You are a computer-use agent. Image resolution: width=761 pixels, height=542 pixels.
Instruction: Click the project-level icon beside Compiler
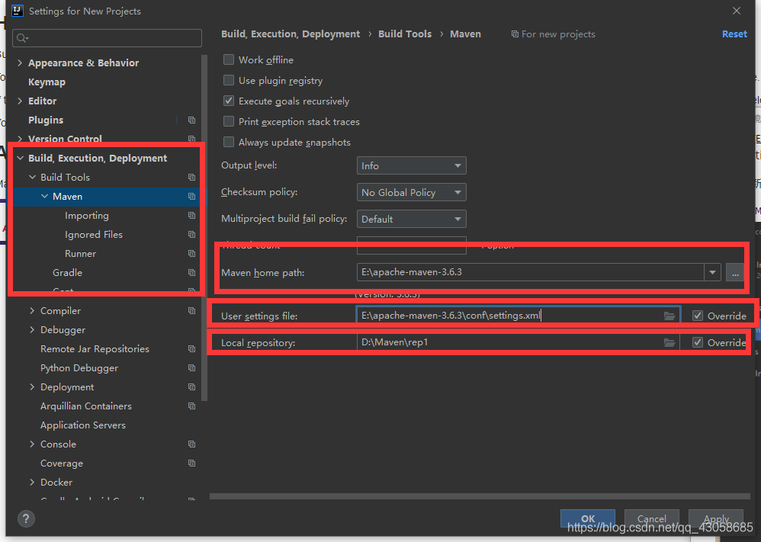pyautogui.click(x=191, y=310)
